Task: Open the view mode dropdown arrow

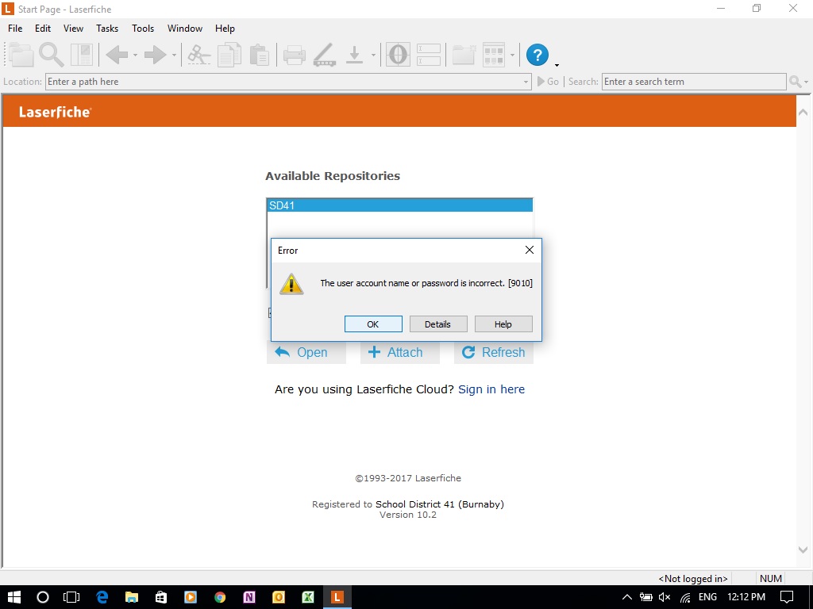Action: [x=512, y=56]
